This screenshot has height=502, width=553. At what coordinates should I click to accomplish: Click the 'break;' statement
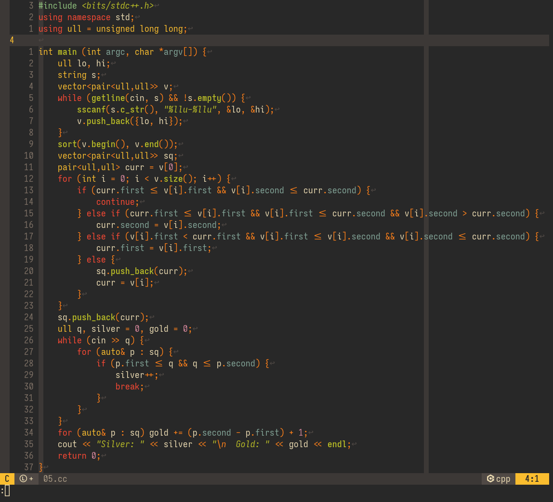click(130, 387)
